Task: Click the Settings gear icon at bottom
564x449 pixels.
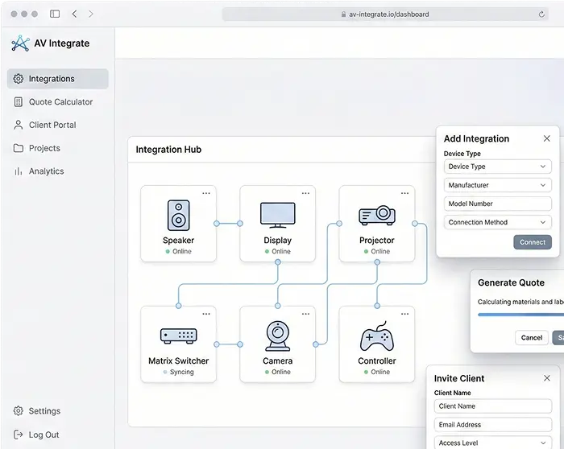Action: click(19, 411)
